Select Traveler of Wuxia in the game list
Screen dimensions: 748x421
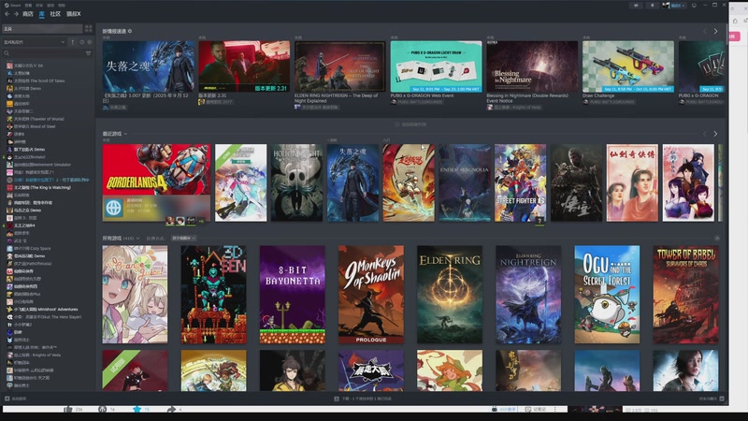[38, 119]
